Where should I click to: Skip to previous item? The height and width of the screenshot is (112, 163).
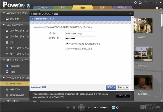click(x=68, y=108)
